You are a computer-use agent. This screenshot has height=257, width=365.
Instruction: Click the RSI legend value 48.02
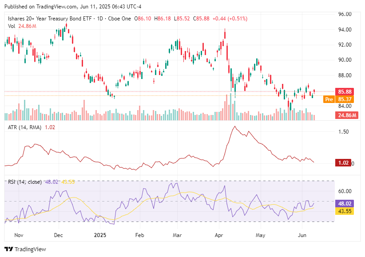52,182
